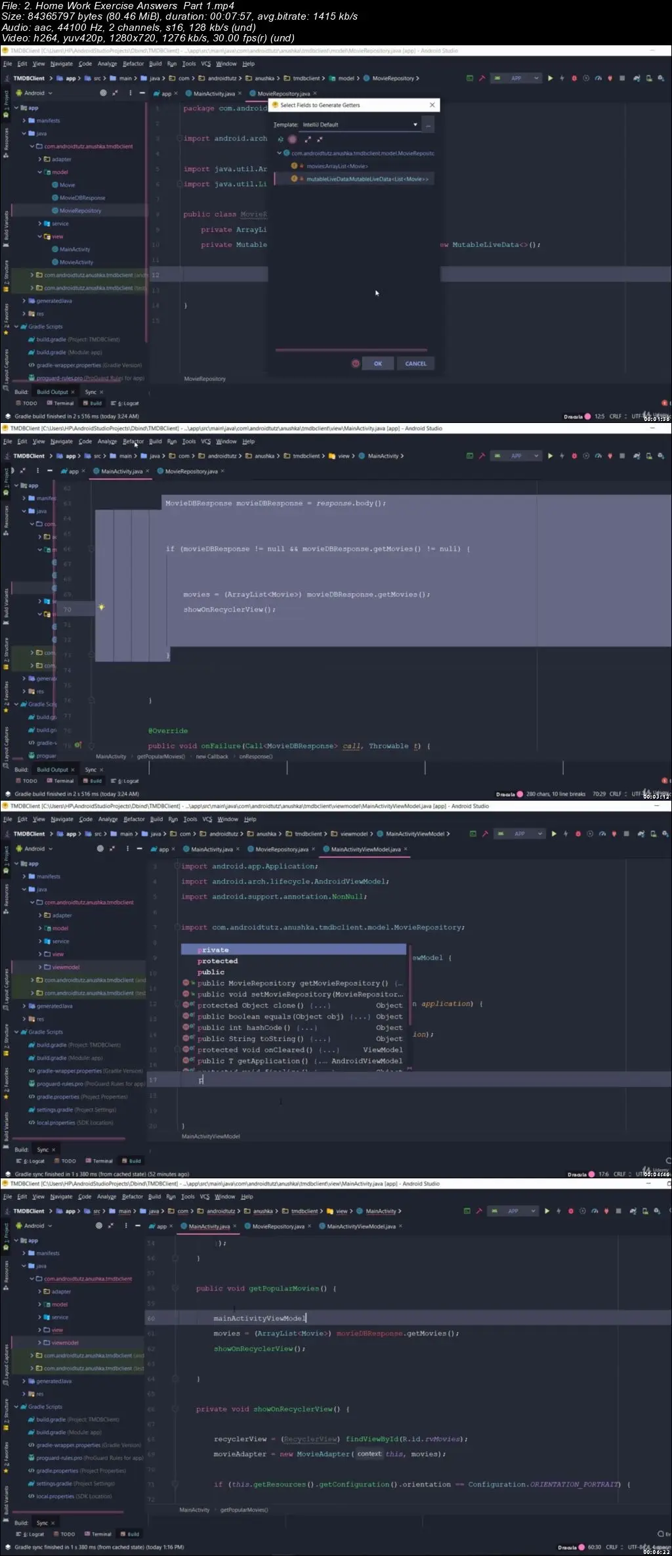Expand the adapter package in first frame tree
Screen dimensions: 672x1556
[x=39, y=159]
